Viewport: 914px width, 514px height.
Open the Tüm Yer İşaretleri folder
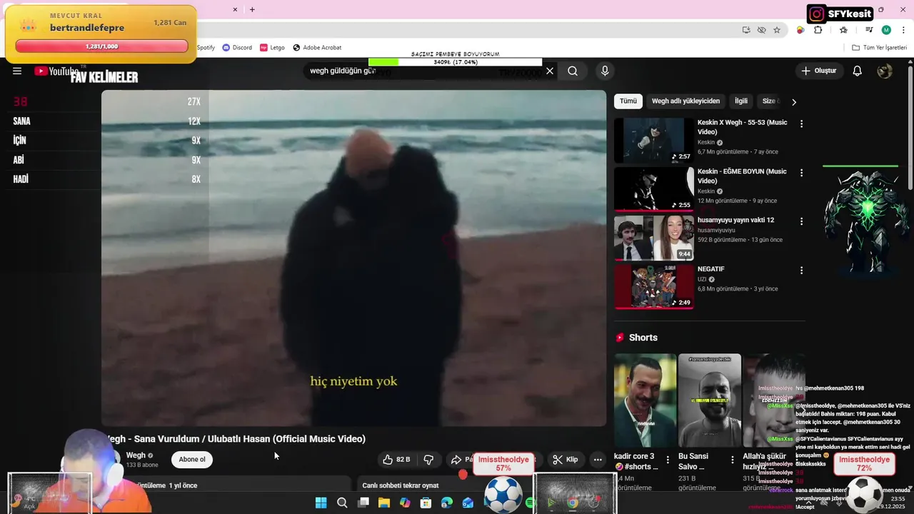[879, 47]
